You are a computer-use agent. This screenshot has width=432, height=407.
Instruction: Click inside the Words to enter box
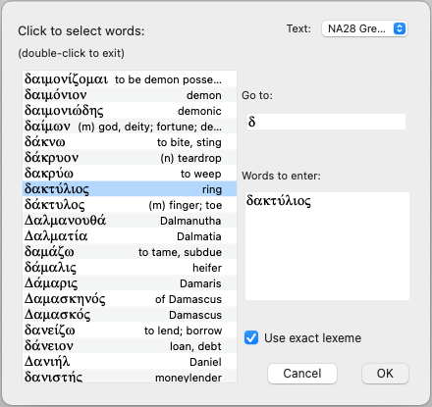pos(327,246)
